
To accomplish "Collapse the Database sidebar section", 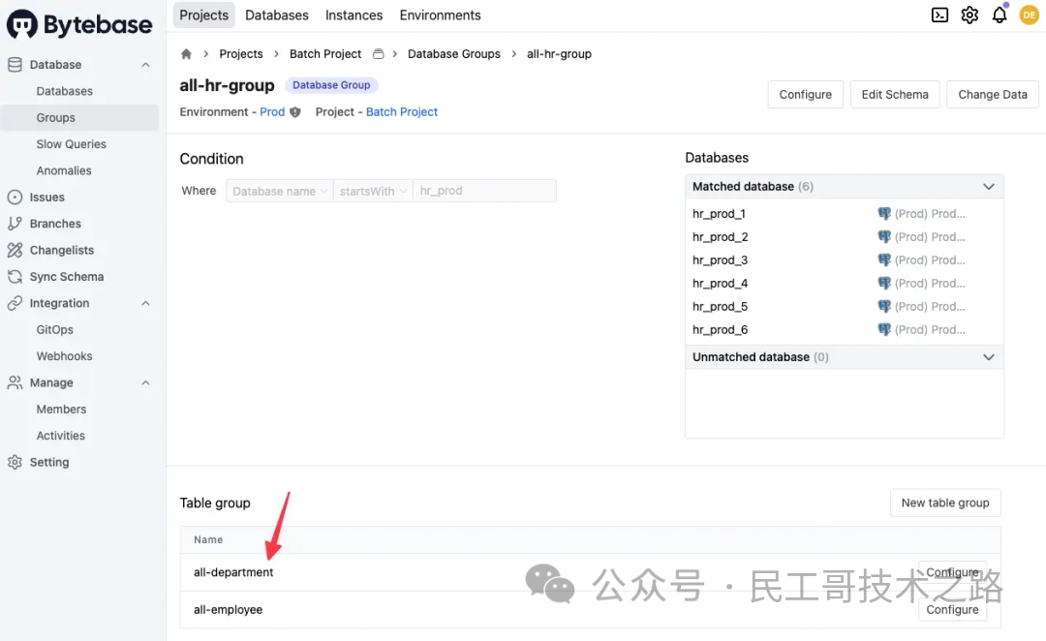I will pos(145,65).
